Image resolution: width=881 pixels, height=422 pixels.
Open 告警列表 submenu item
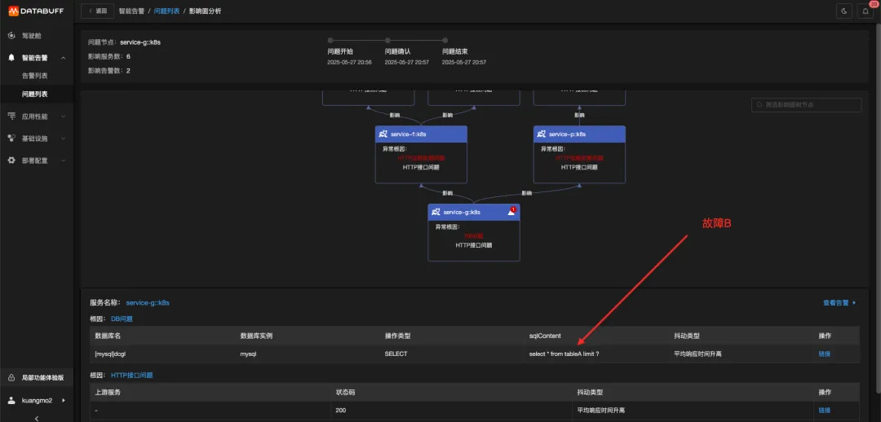click(37, 76)
